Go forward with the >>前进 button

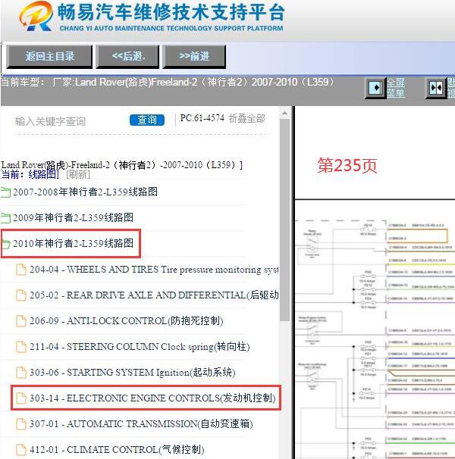[194, 57]
